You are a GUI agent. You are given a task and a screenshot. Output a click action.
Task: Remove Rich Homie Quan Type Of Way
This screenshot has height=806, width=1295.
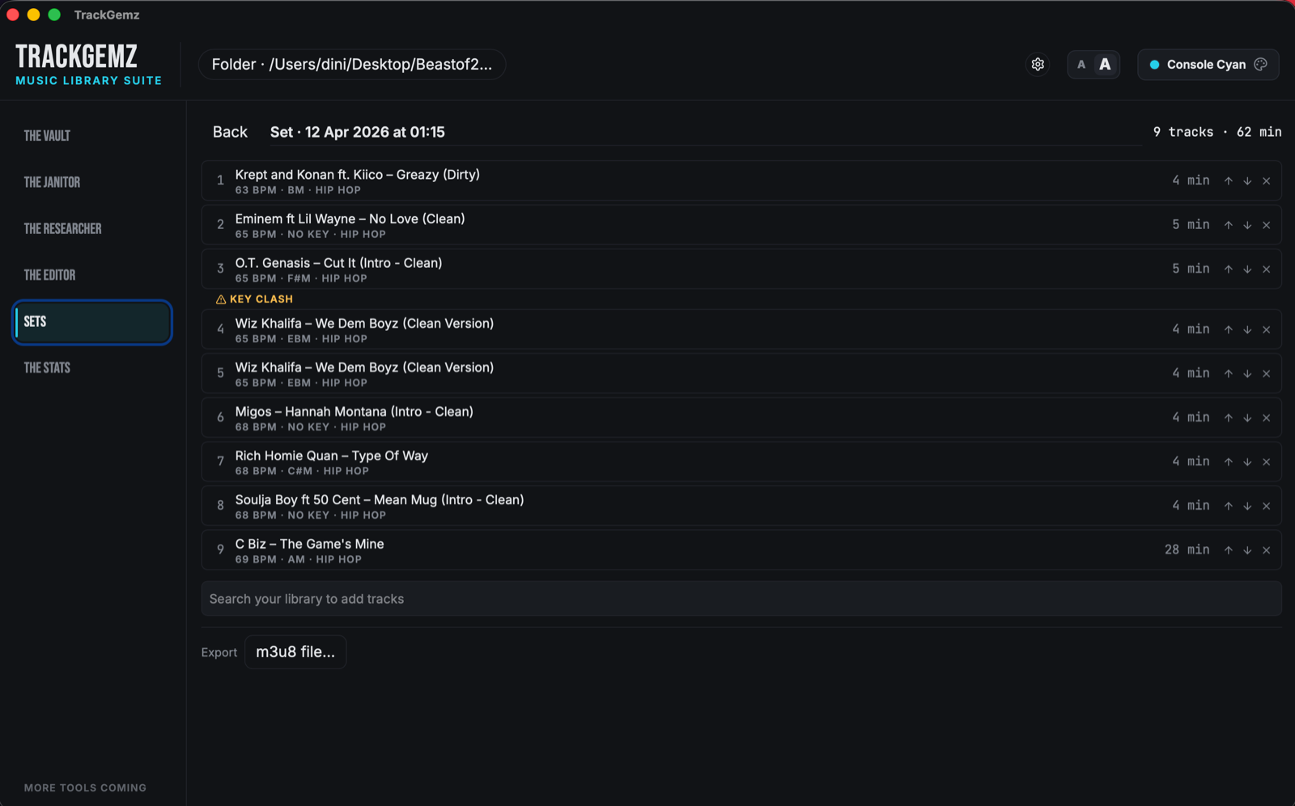click(x=1267, y=462)
